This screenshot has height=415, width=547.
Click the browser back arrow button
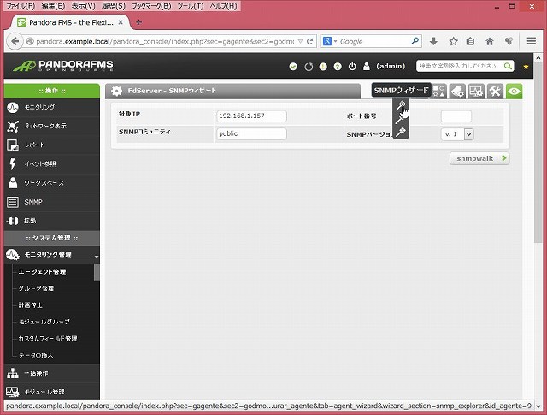[x=15, y=41]
